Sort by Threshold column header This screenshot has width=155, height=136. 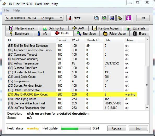[94, 40]
